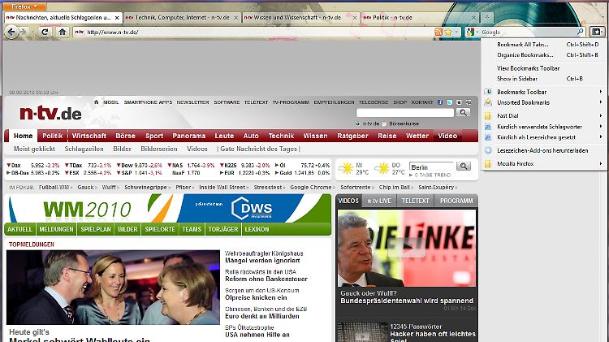Click the n-tv site search magnifier button

[x=463, y=113]
